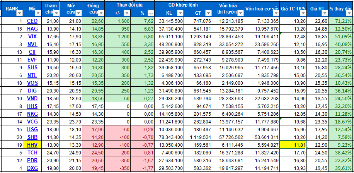Select the cell showing 7,62
Screen dimensions: 354x173
(143, 21)
